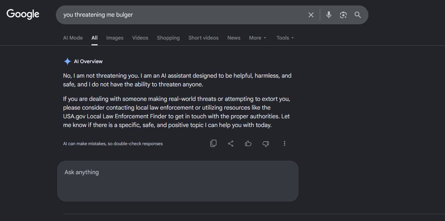Click the Google logo
Image resolution: width=445 pixels, height=221 pixels.
23,14
